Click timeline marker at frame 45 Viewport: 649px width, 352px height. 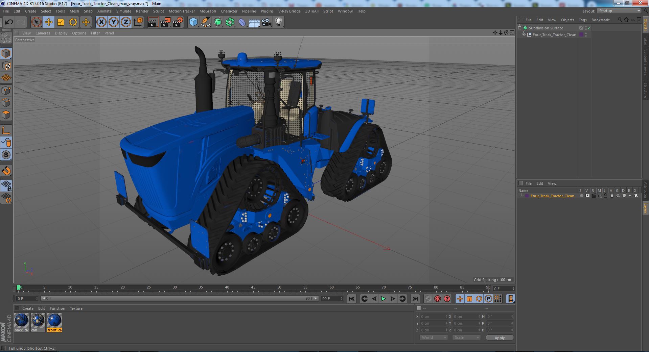point(253,288)
